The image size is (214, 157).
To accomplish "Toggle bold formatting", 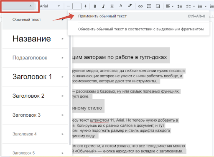I will pos(95,6).
